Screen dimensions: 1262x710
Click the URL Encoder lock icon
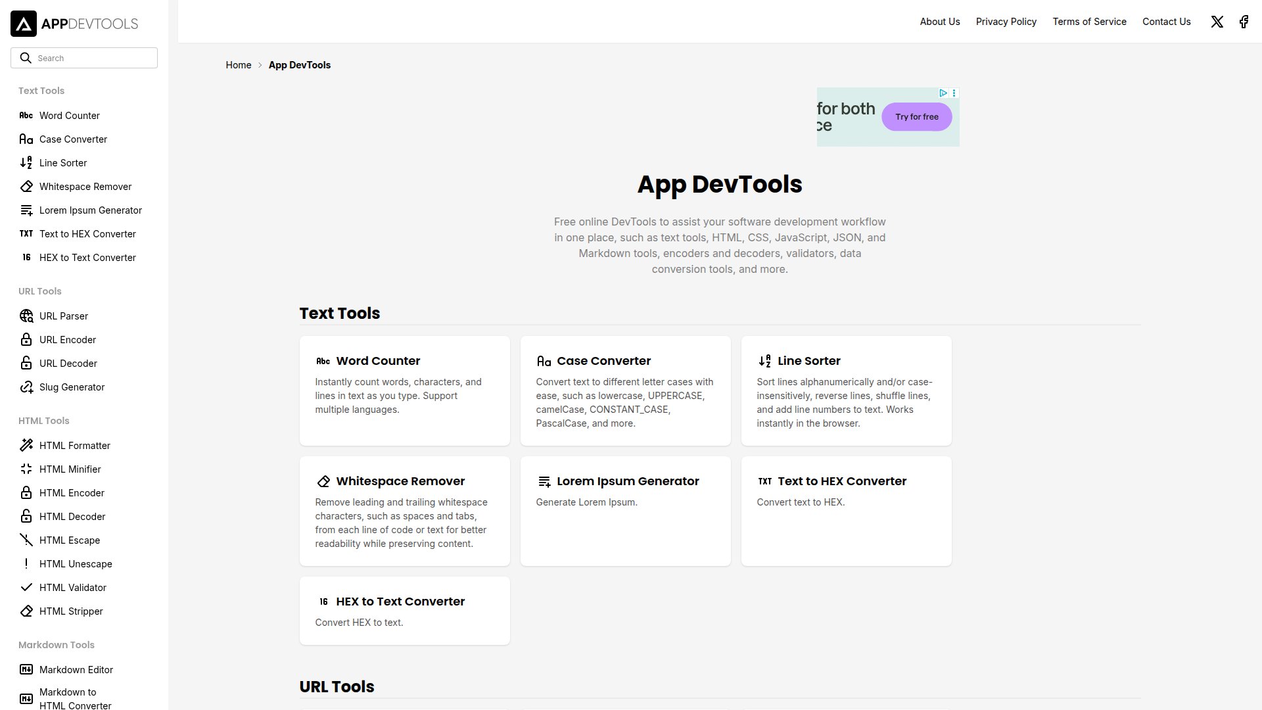click(x=26, y=340)
